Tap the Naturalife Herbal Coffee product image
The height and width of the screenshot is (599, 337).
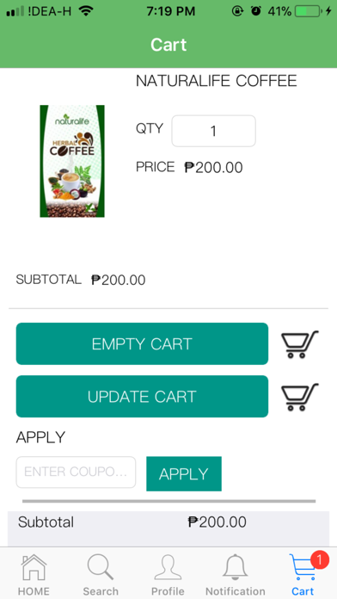72,161
